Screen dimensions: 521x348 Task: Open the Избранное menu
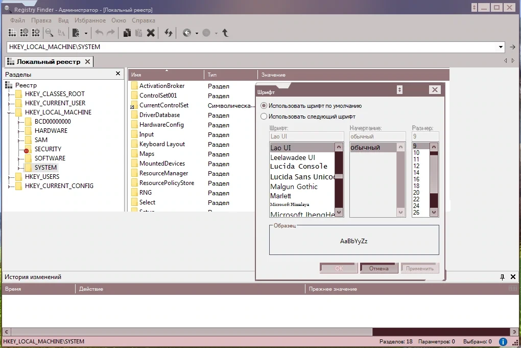(90, 20)
